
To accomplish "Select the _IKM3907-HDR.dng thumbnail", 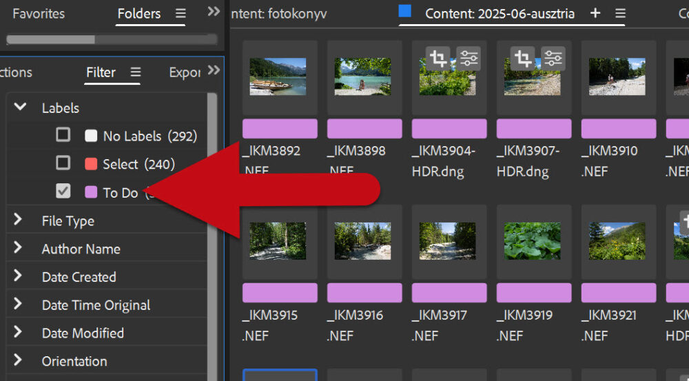I will [x=532, y=76].
